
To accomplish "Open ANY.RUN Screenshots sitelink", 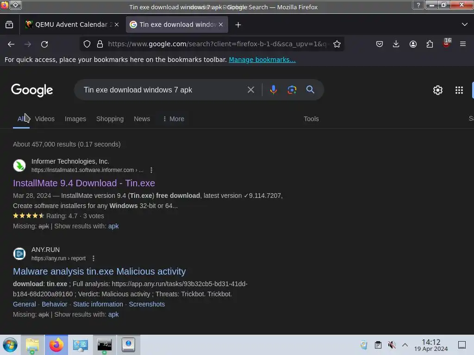I will pyautogui.click(x=147, y=304).
